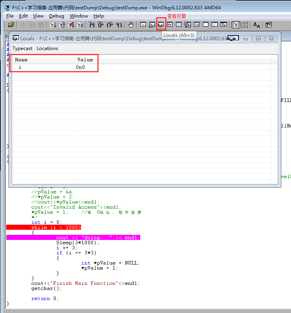291x313 pixels.
Task: Click the Step Out icon
Action: (110, 25)
